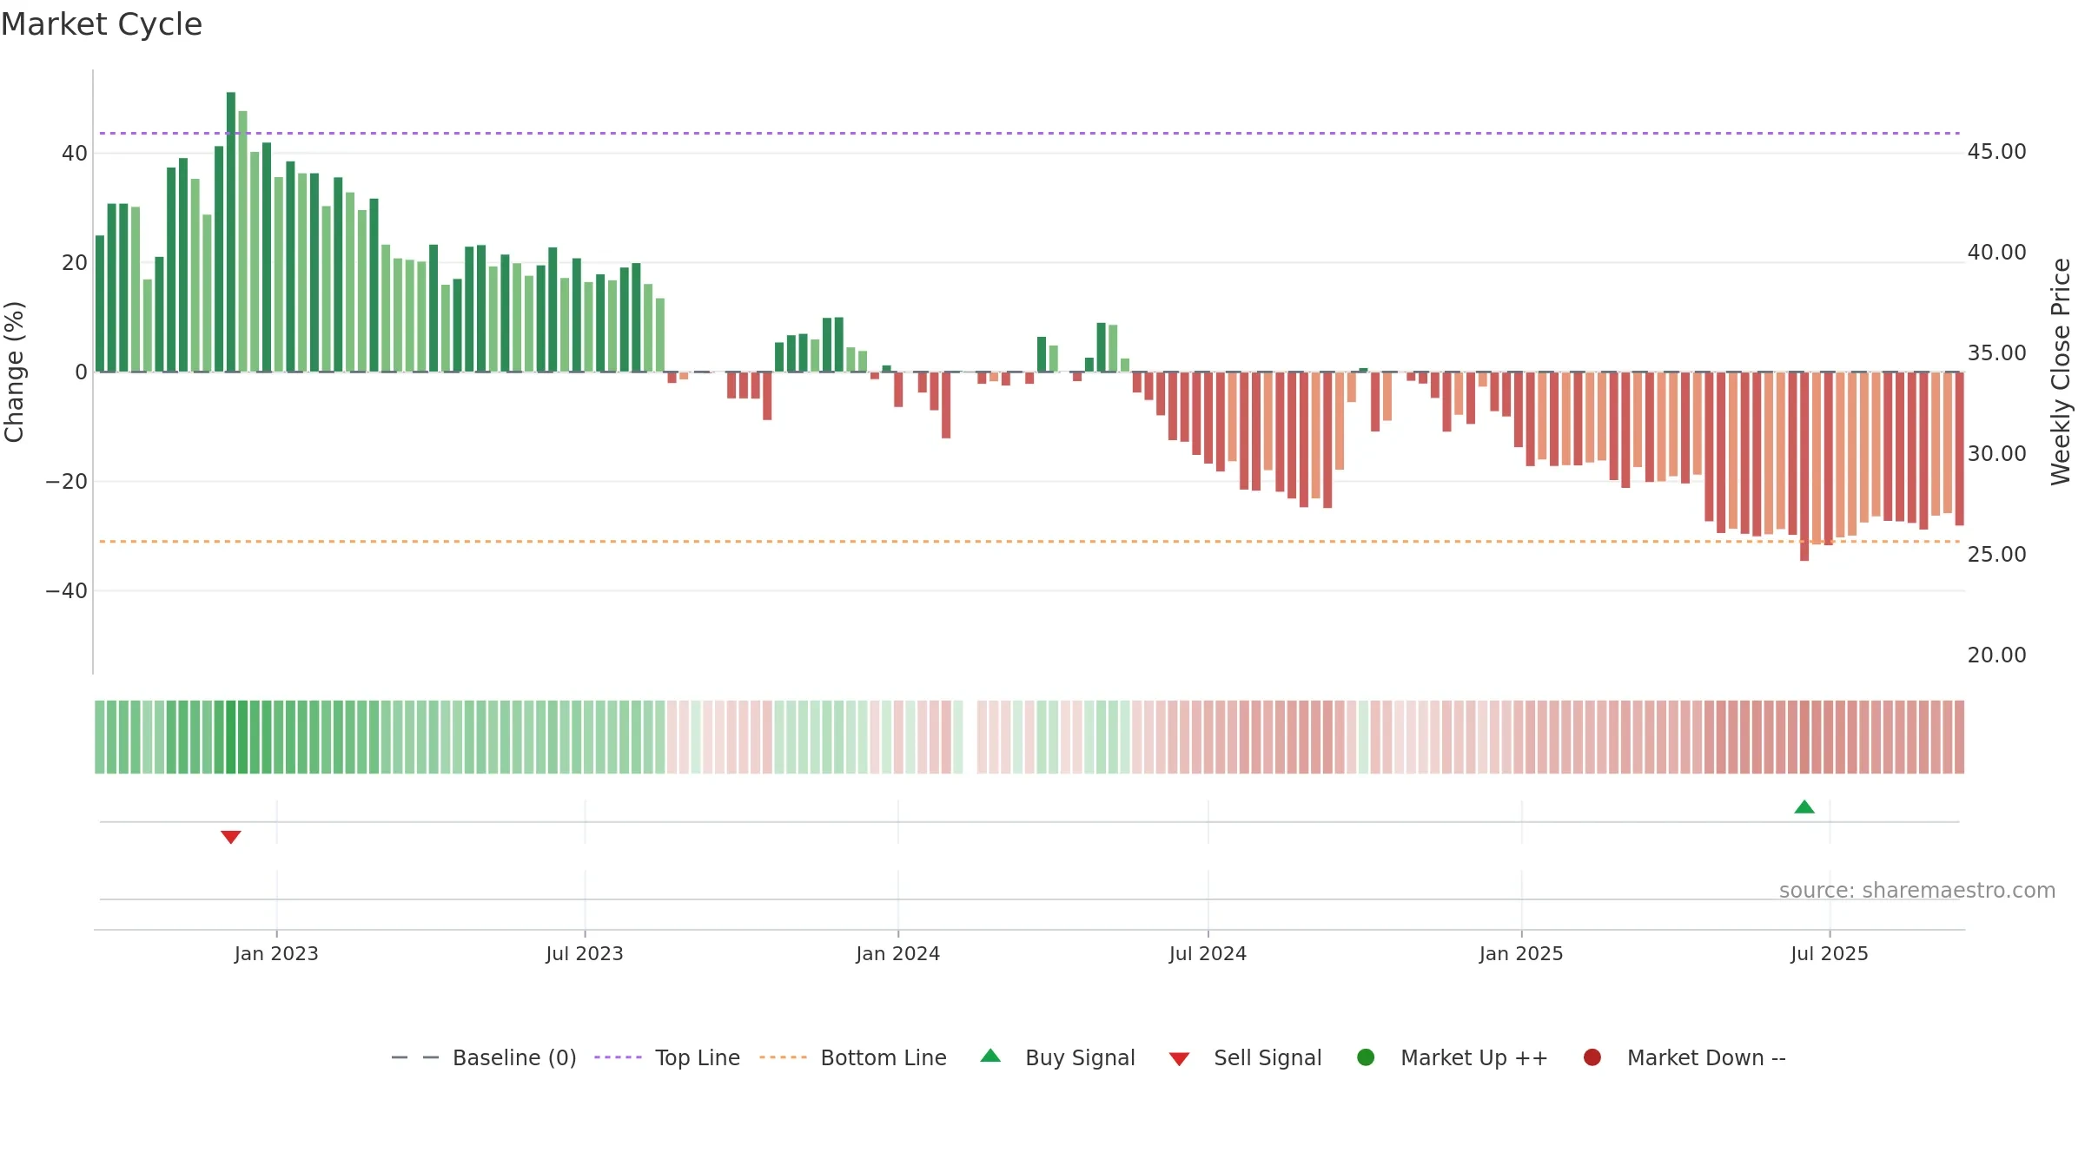This screenshot has height=1172, width=2085.
Task: Click the 25.00 tick on price axis
Action: 1996,555
